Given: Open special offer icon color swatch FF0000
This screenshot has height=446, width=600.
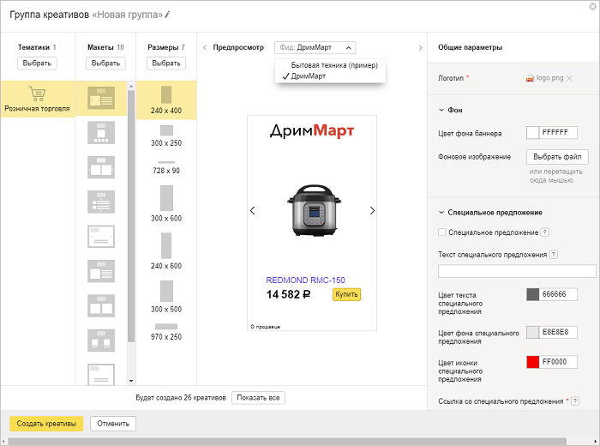Looking at the screenshot, I should click(x=532, y=362).
